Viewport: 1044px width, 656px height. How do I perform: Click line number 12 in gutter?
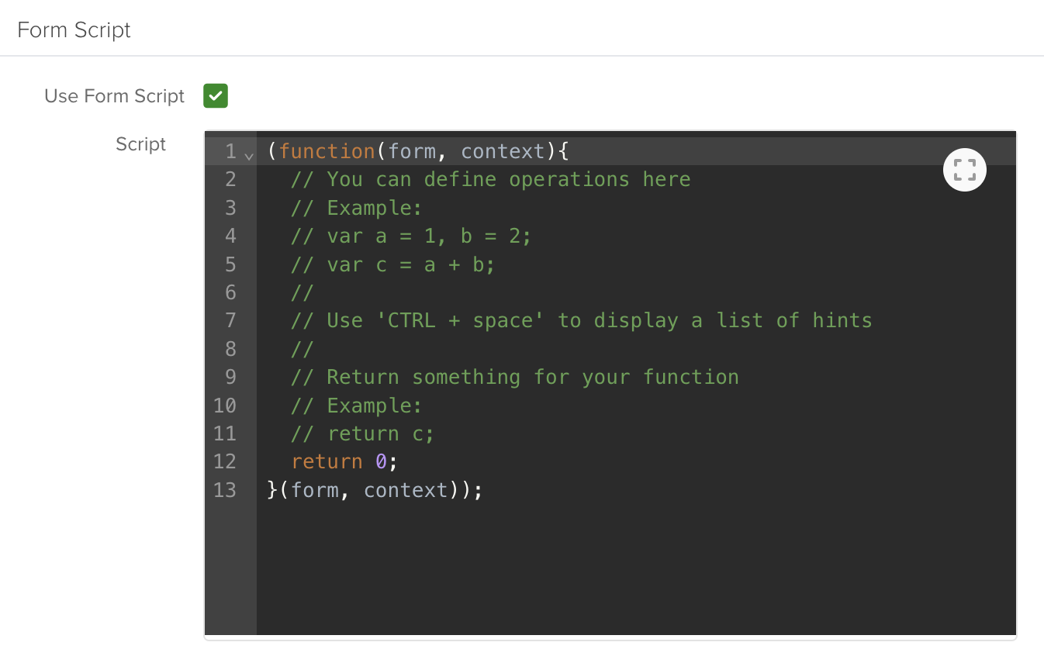point(225,461)
